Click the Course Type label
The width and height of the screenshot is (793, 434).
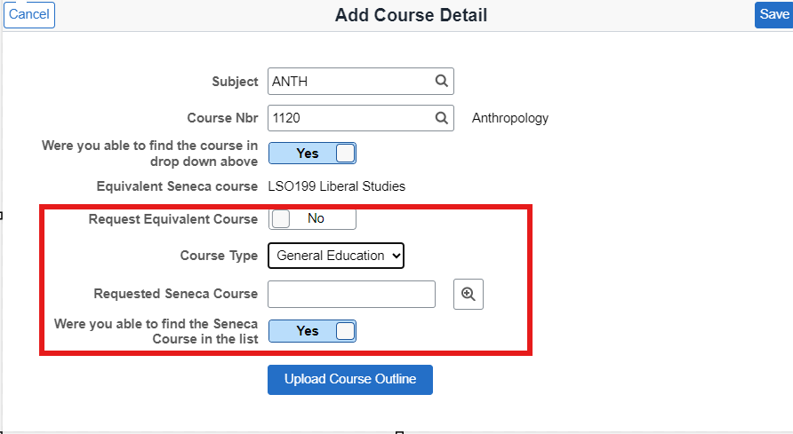tap(219, 256)
